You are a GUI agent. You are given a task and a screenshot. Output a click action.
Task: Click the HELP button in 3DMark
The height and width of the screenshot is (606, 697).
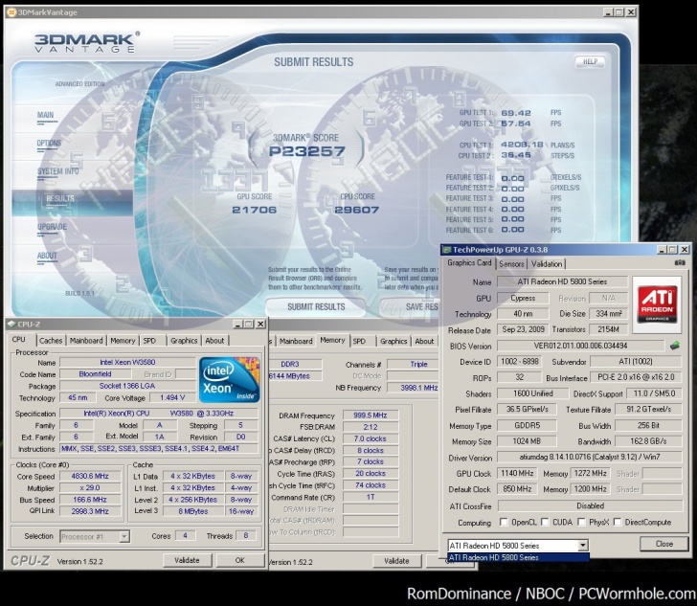pos(589,61)
